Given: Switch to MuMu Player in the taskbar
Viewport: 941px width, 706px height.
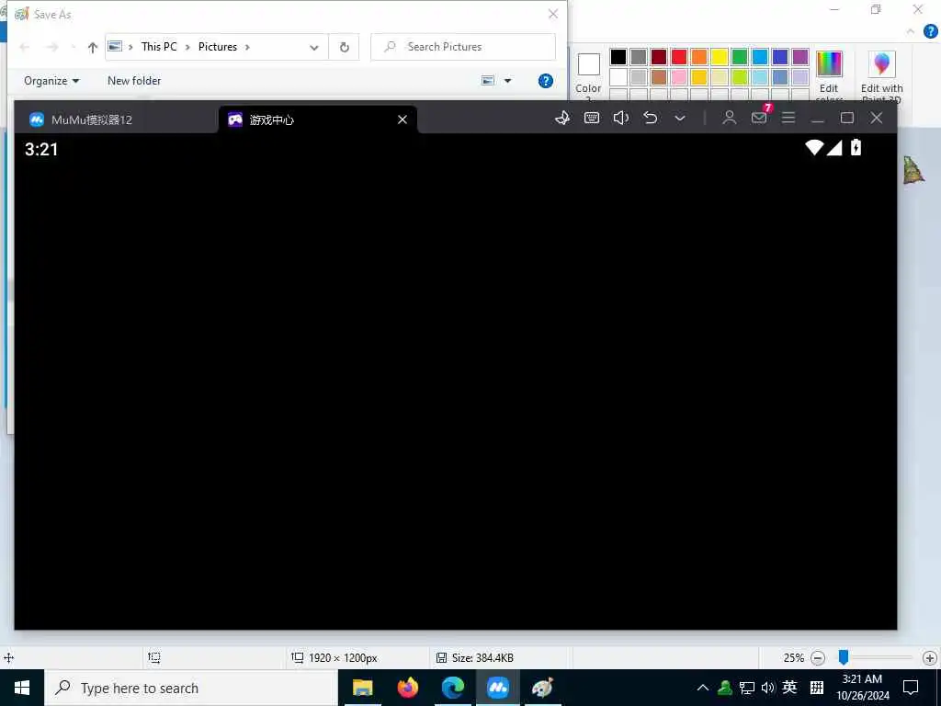Looking at the screenshot, I should 498,688.
